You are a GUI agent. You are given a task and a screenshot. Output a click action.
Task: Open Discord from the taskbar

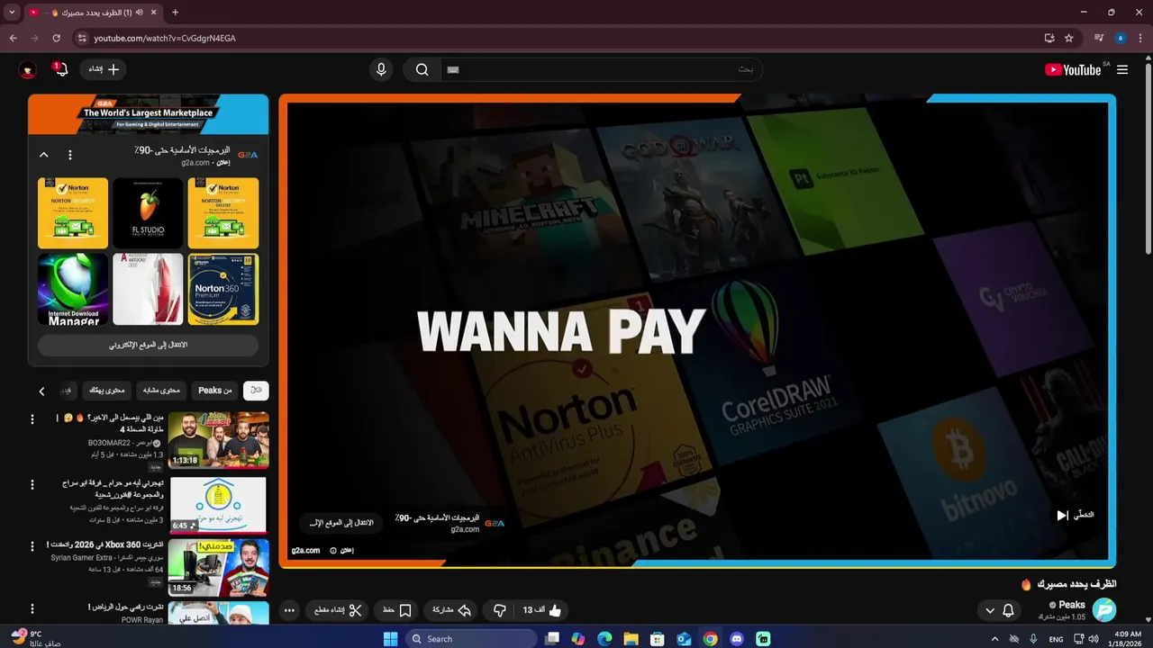pyautogui.click(x=737, y=639)
